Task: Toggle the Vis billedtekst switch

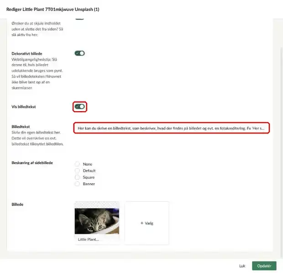Action: click(79, 107)
